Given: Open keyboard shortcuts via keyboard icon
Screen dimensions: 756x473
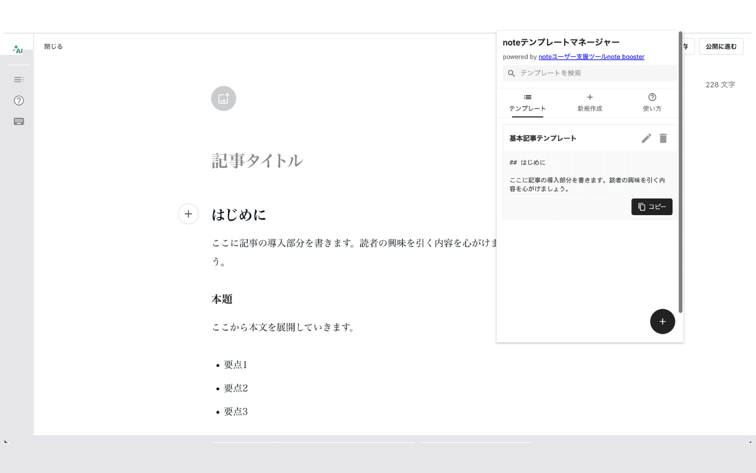Looking at the screenshot, I should [18, 121].
